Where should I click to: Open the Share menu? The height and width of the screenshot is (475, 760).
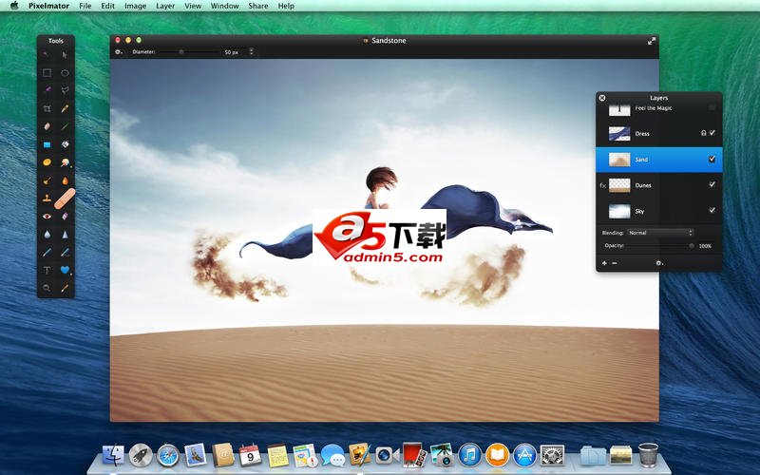pyautogui.click(x=257, y=6)
